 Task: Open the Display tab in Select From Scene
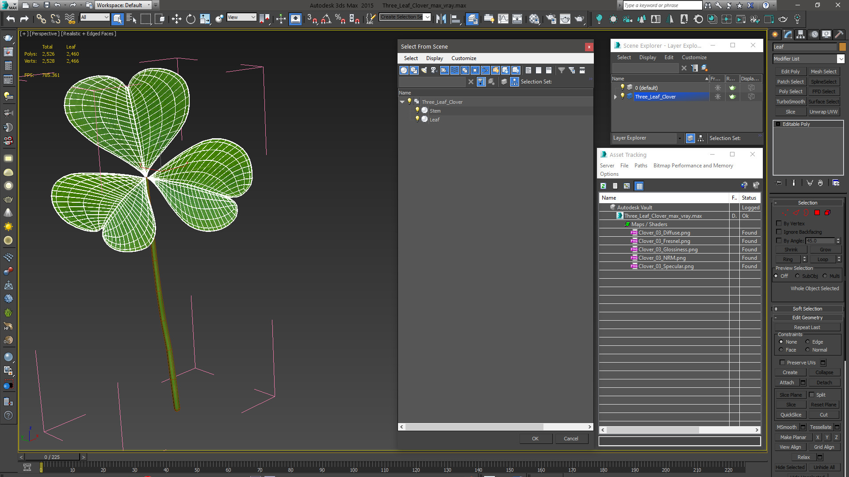click(x=434, y=58)
